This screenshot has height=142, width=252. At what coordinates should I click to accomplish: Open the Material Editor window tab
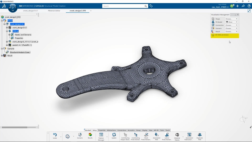[x=54, y=11]
